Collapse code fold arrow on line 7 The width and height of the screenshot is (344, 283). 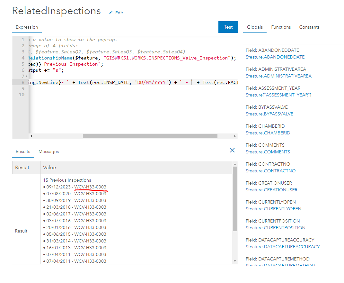pyautogui.click(x=26, y=76)
